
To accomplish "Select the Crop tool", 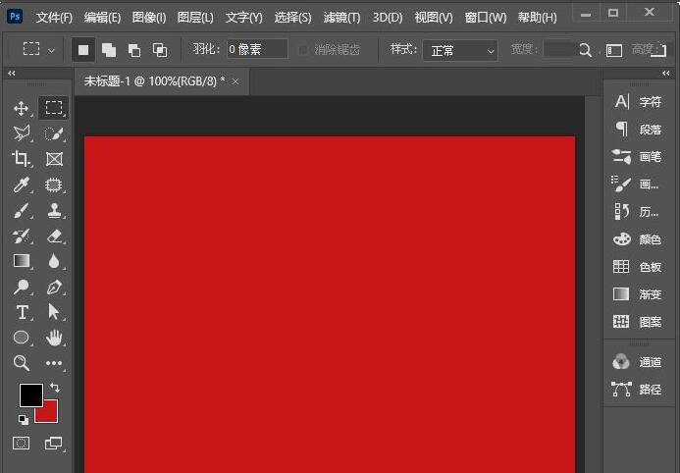I will click(22, 159).
